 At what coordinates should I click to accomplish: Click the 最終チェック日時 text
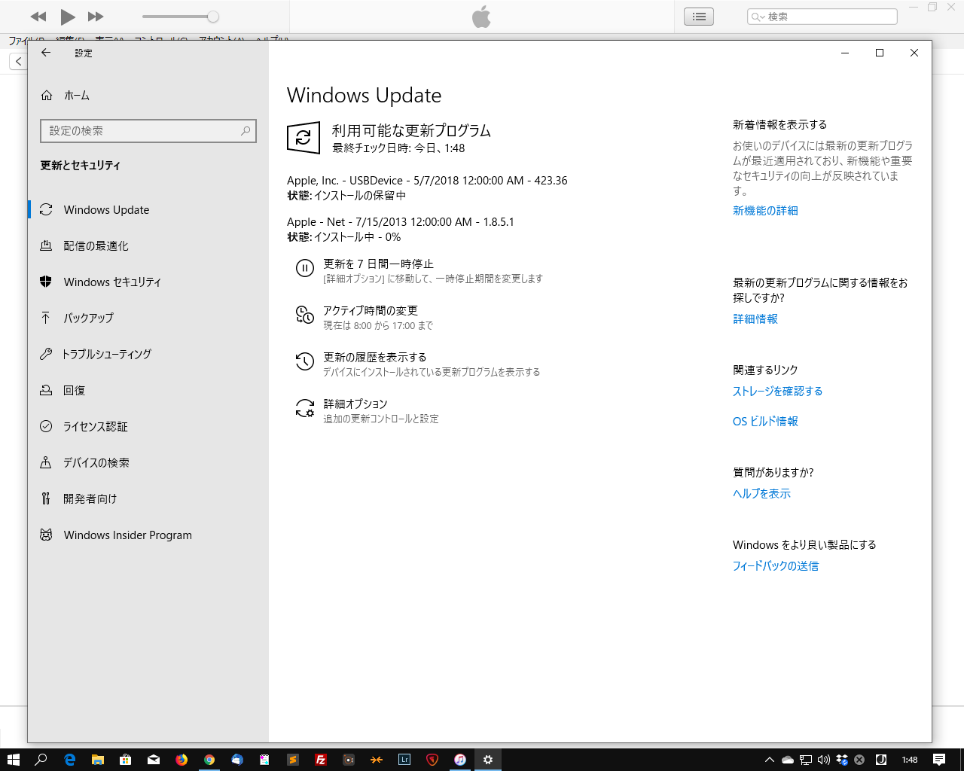(398, 148)
